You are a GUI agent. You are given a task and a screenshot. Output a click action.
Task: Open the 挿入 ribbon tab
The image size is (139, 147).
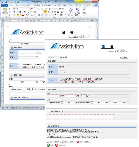pyautogui.click(x=17, y=5)
